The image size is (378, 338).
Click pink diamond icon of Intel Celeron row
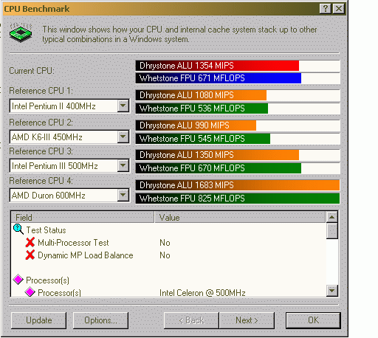pos(30,292)
